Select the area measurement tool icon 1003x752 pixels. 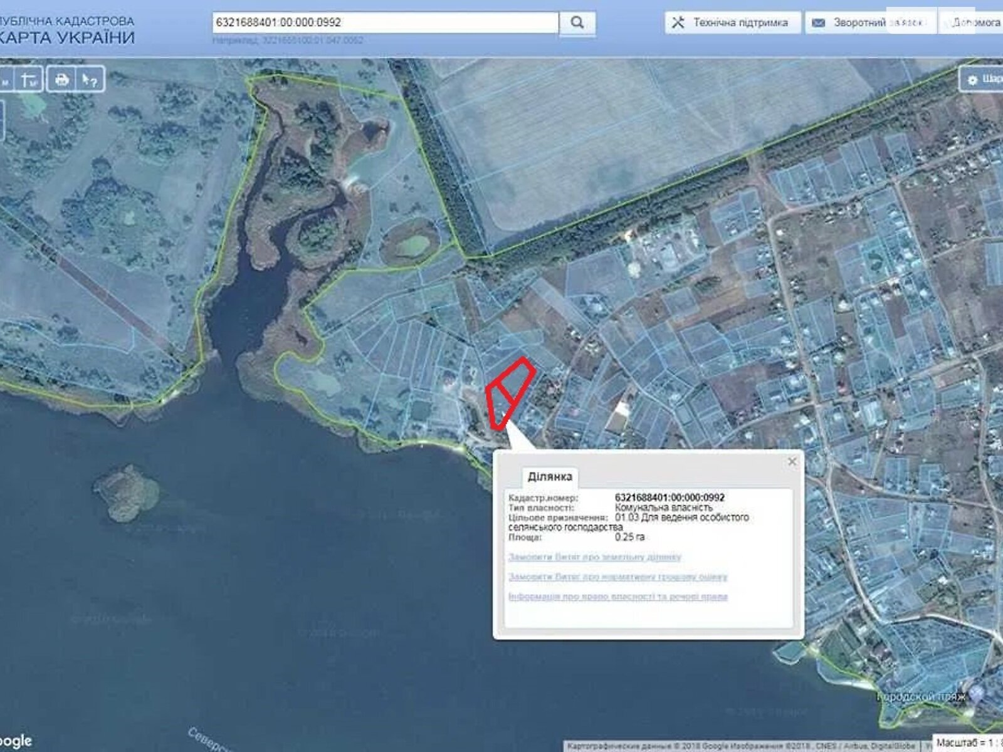point(28,80)
